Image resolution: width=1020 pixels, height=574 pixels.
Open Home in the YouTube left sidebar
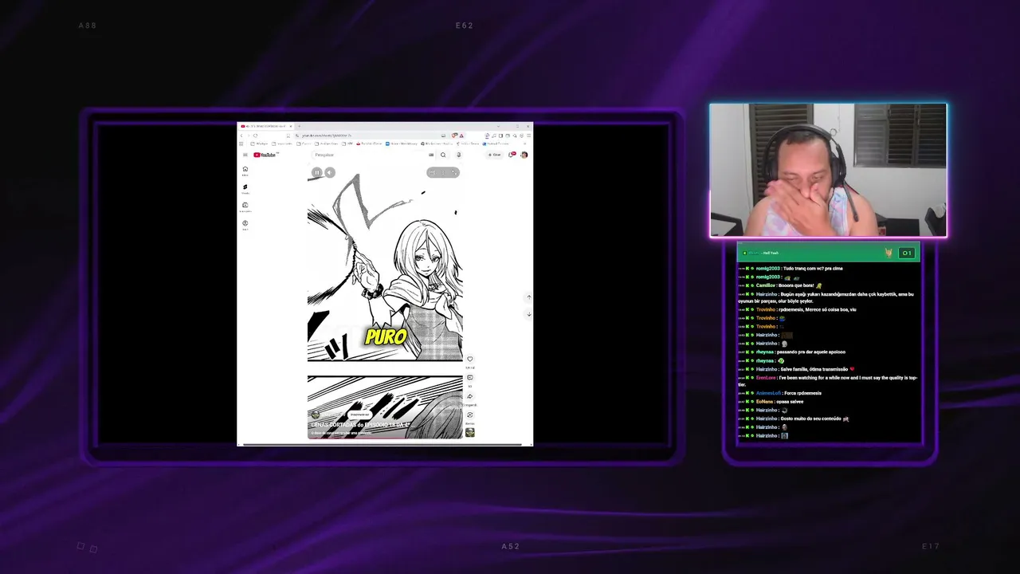pos(245,171)
